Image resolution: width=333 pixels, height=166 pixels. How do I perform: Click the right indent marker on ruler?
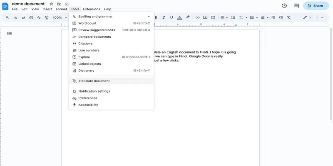[x=236, y=25]
